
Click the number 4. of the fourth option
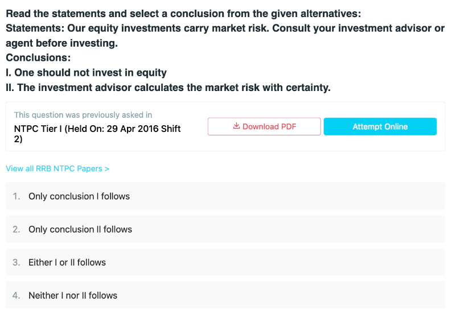(17, 296)
